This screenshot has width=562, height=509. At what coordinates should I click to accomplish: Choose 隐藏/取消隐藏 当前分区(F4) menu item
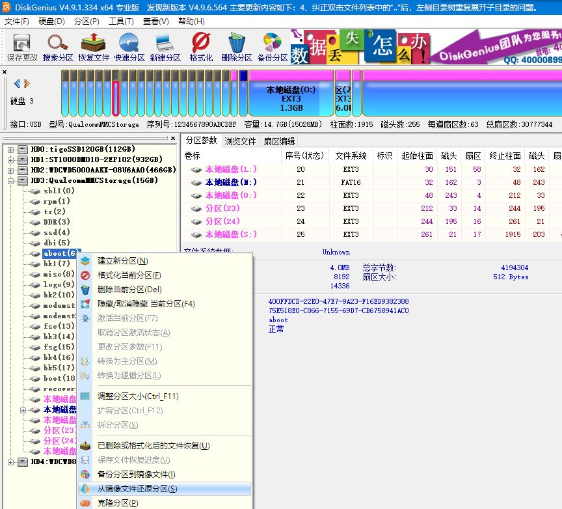(x=165, y=304)
